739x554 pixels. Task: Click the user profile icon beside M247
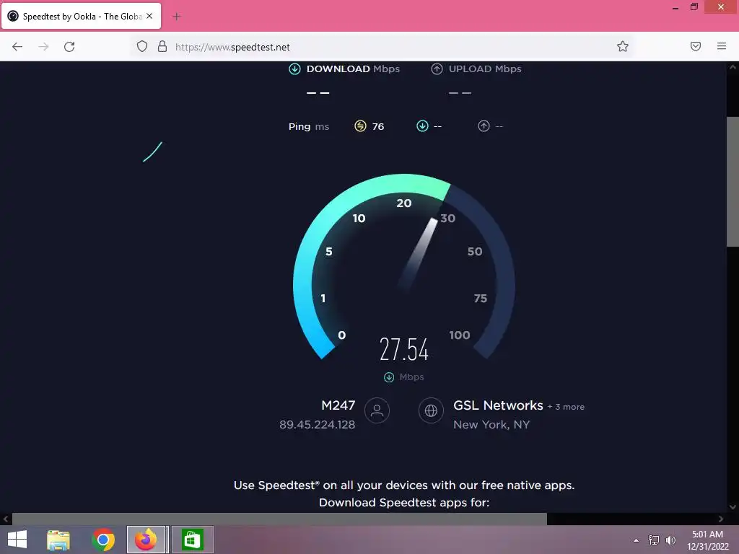[x=377, y=410]
